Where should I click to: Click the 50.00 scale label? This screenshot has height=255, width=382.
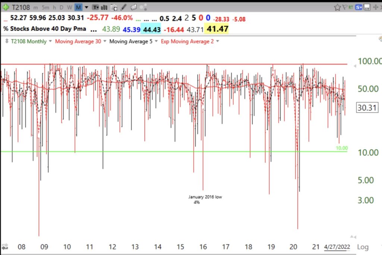[x=368, y=89]
